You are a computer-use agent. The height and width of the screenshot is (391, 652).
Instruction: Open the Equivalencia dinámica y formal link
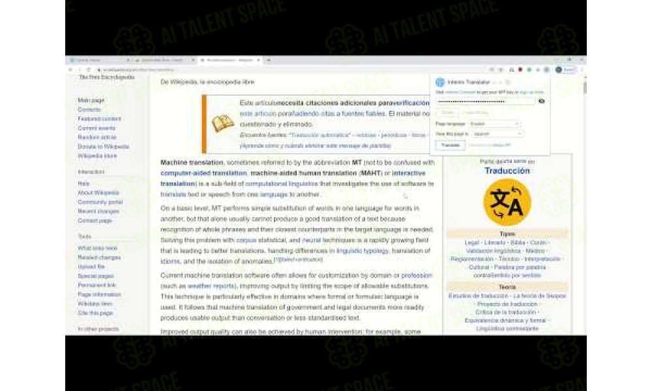(x=505, y=321)
